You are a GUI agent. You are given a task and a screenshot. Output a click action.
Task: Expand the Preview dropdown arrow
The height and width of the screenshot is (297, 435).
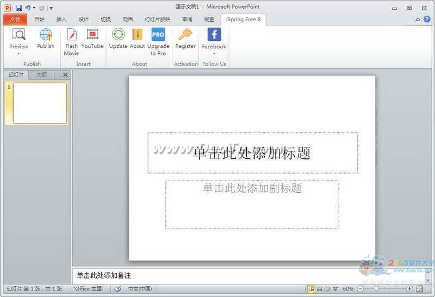coord(18,53)
